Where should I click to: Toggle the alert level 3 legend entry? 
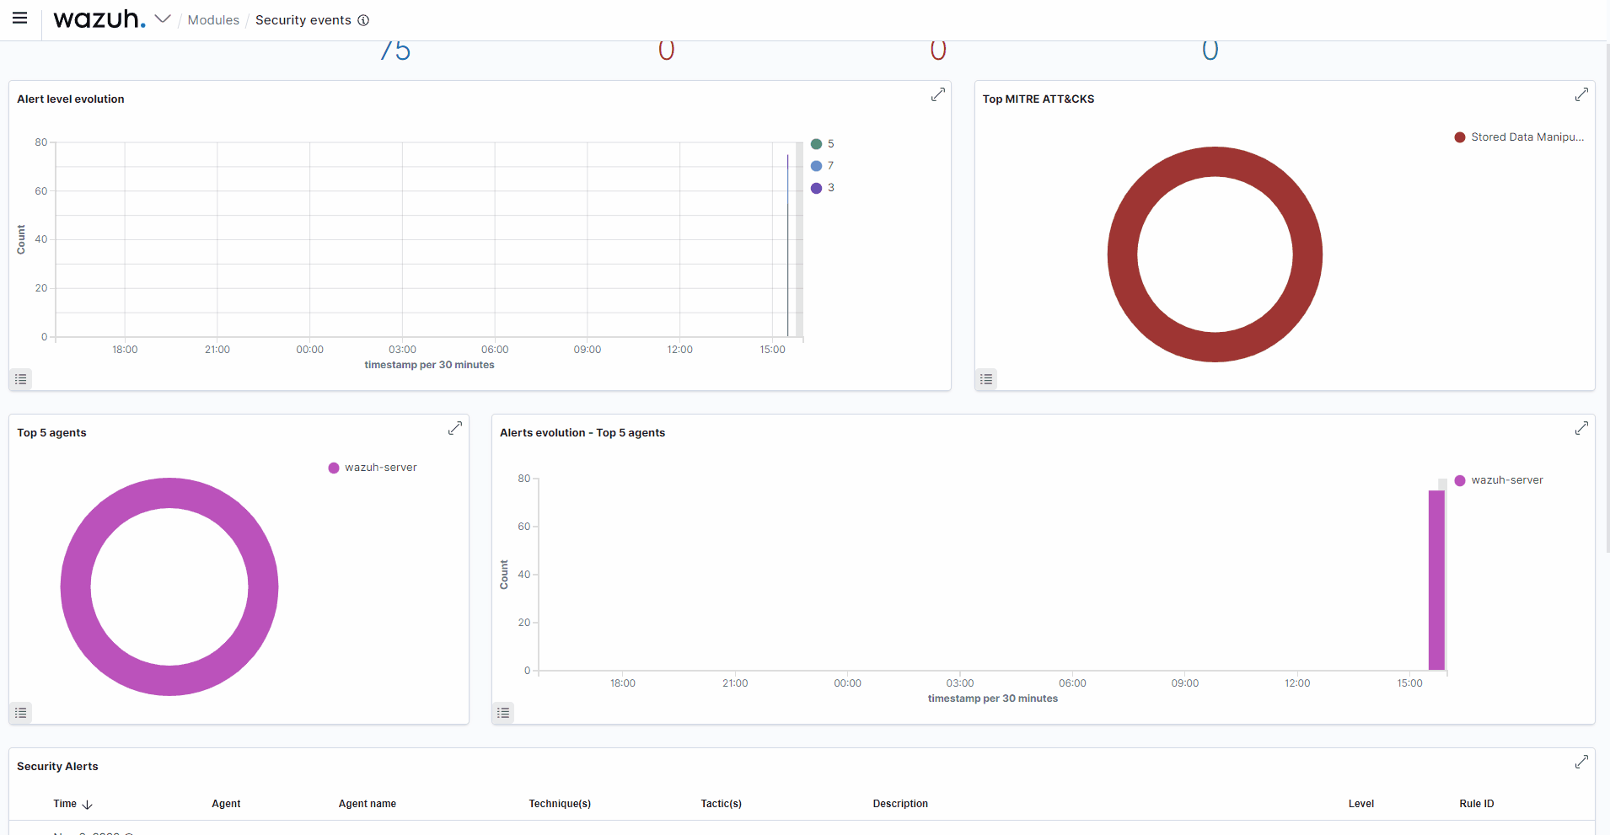pyautogui.click(x=824, y=187)
